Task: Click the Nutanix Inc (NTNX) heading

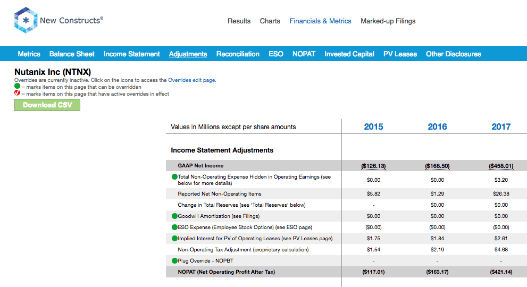Action: pos(53,72)
